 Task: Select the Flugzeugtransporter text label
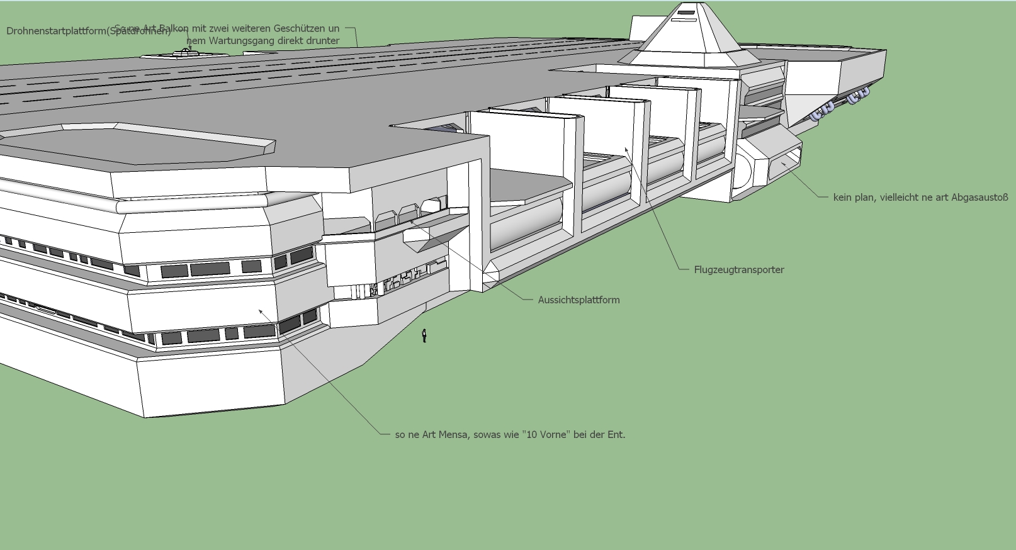[x=738, y=270]
